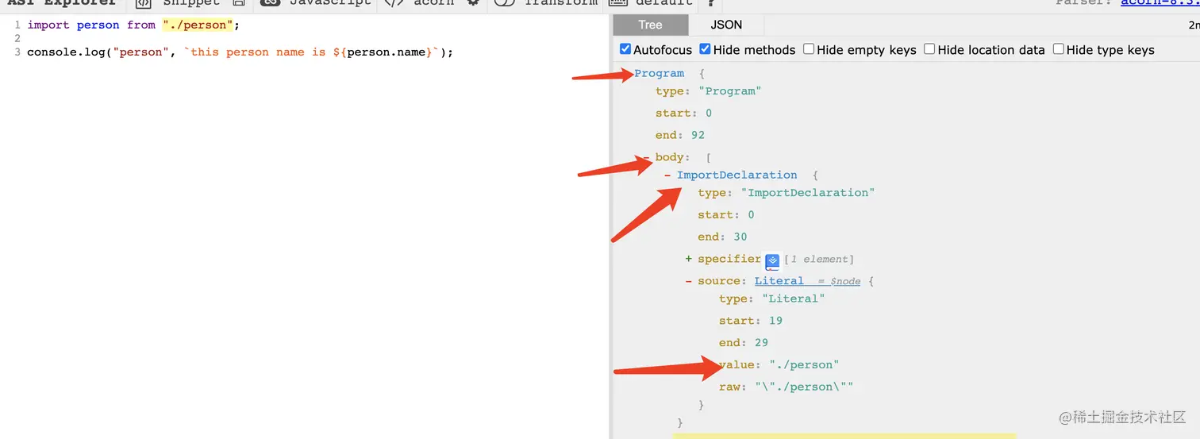Viewport: 1200px width, 439px height.
Task: Click the Literal node link
Action: [x=779, y=281]
